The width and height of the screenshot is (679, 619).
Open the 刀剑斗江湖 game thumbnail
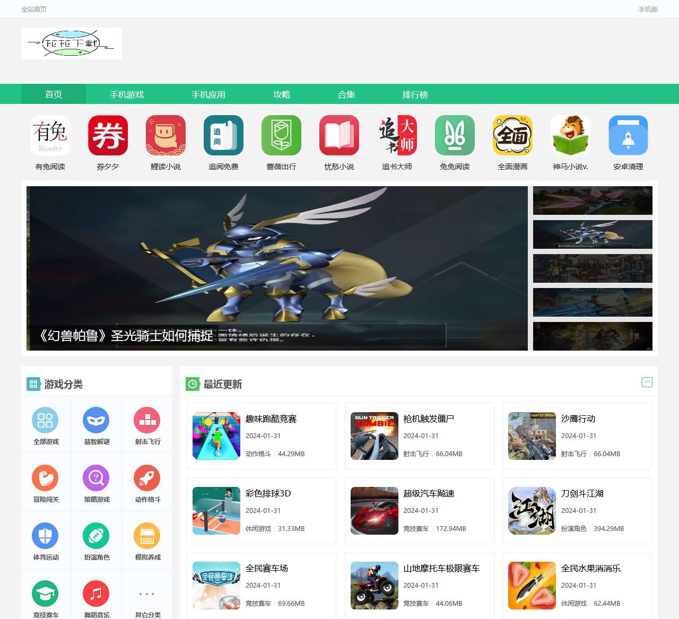point(532,511)
